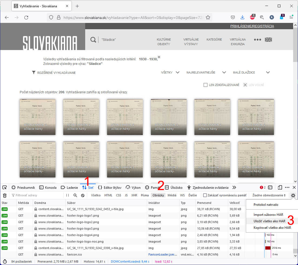
Task: Select UC_SK_1111_SL1930_0242_0453_v-tile.jpg request row
Action: [x=123, y=209]
